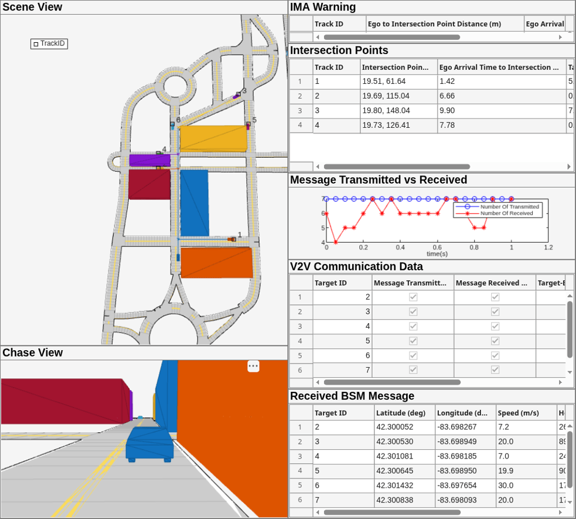Toggle Message Received checkbox for Target ID 2

pos(495,297)
